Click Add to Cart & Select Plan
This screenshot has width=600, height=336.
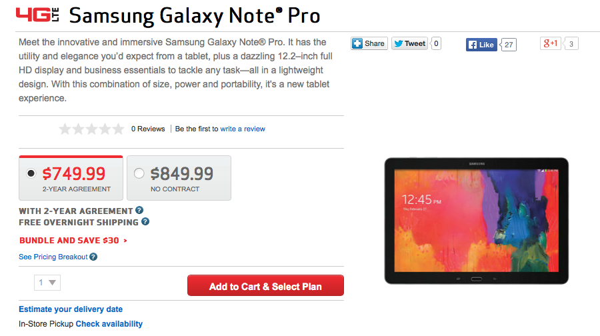tap(265, 287)
